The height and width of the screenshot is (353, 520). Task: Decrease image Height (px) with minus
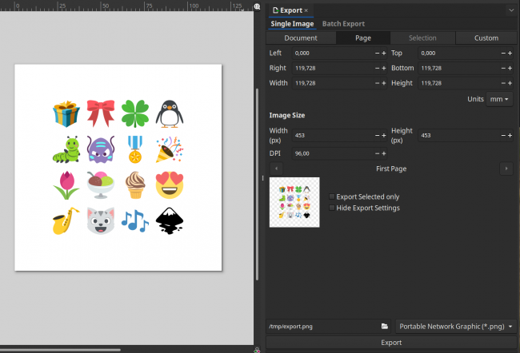coord(503,135)
